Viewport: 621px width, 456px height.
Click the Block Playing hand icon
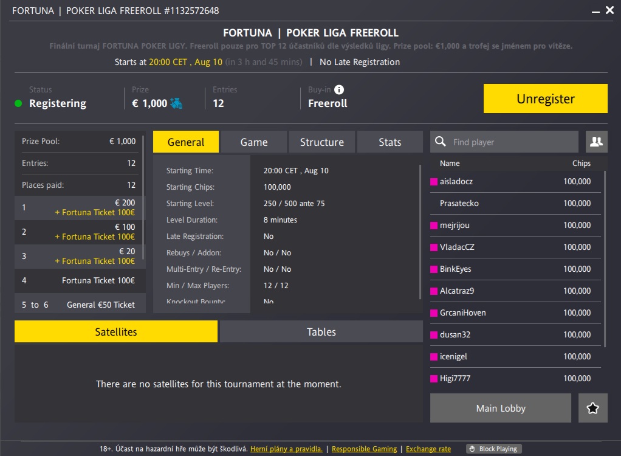click(x=472, y=449)
